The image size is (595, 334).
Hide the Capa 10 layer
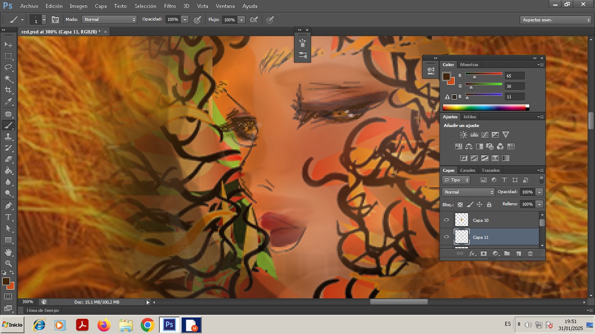pyautogui.click(x=446, y=220)
